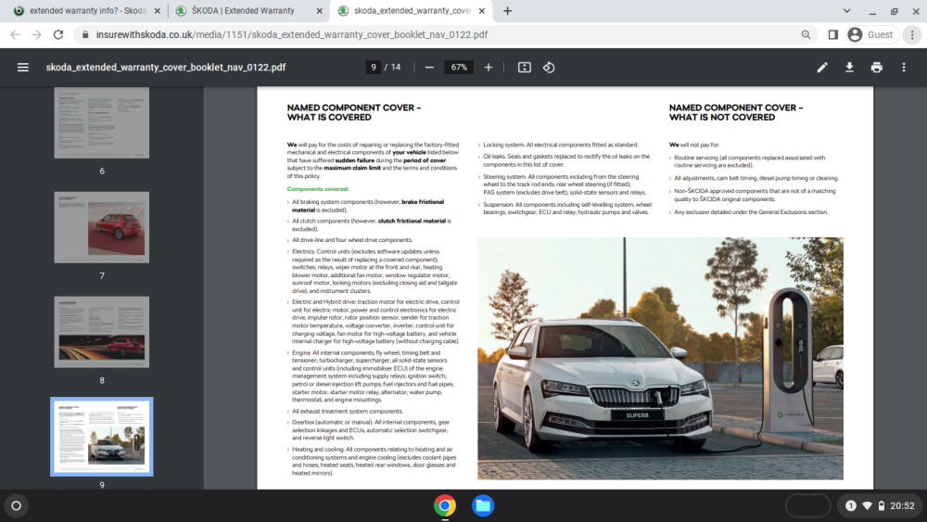Download the PDF file
The image size is (927, 522).
click(x=849, y=68)
